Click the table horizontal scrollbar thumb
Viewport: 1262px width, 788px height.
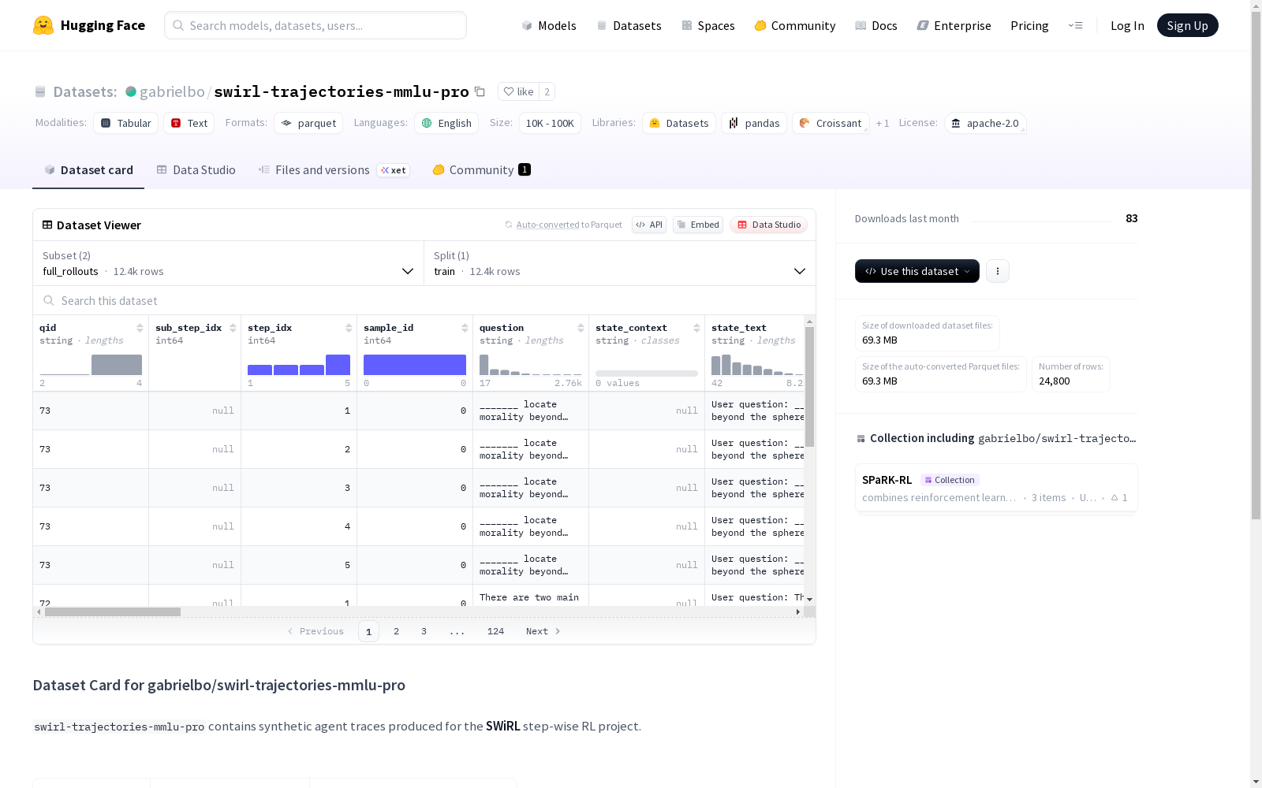coord(113,611)
